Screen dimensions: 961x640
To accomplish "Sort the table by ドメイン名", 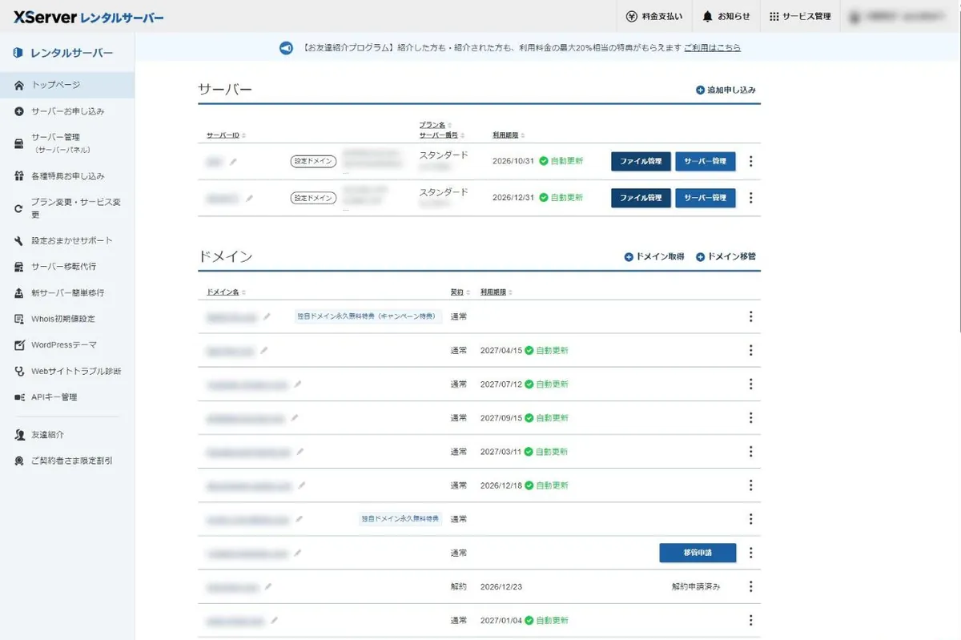I will [226, 292].
